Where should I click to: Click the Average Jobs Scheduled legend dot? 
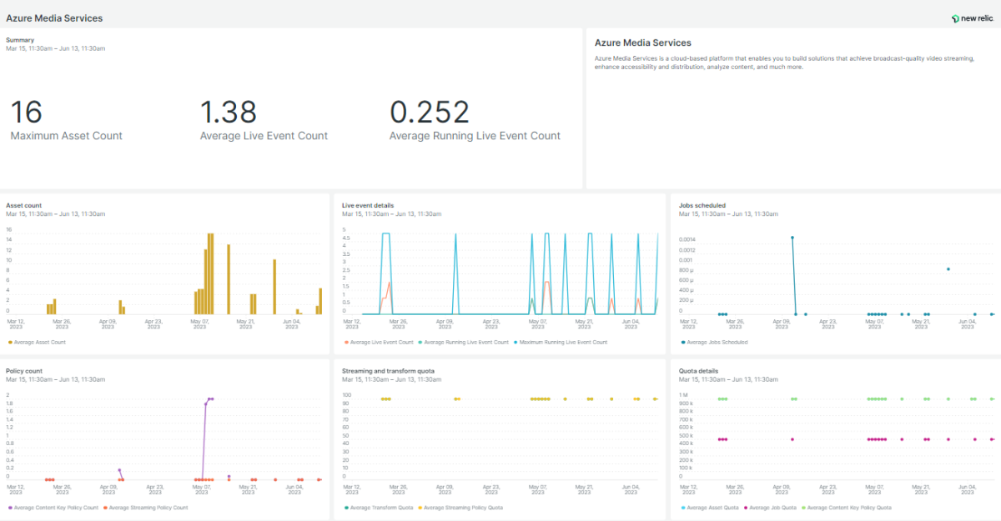pyautogui.click(x=683, y=342)
